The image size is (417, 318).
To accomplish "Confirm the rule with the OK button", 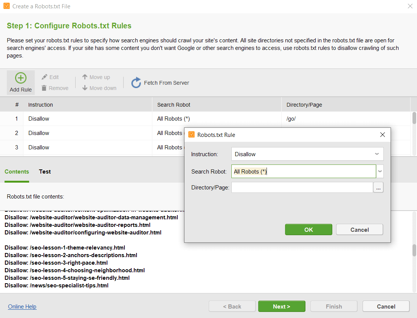I will coord(308,230).
